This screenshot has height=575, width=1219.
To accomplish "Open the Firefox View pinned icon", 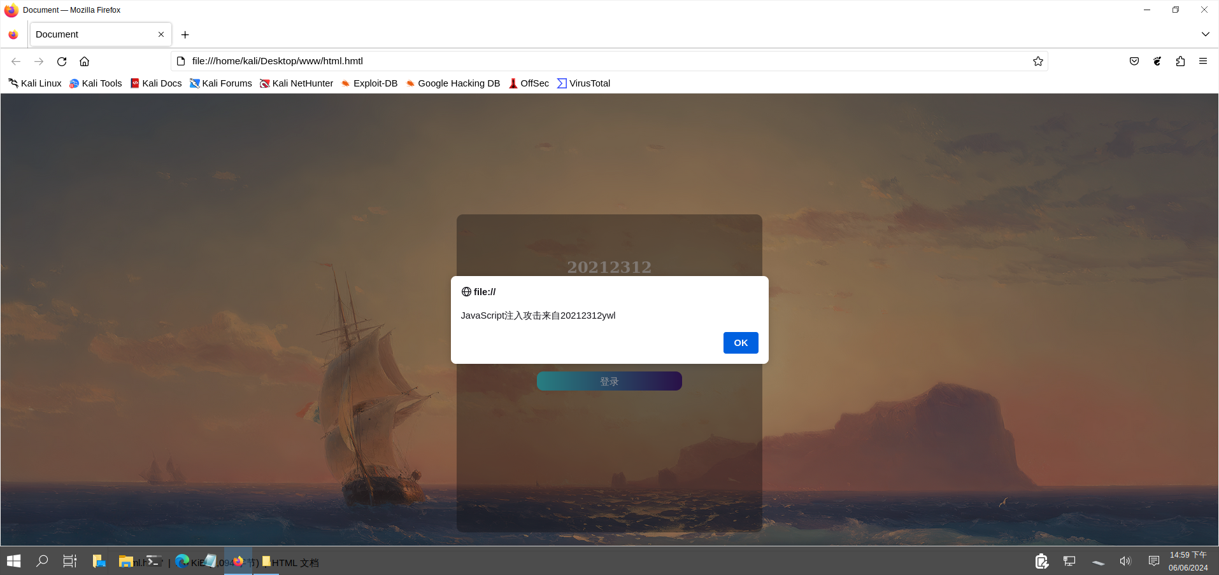I will pyautogui.click(x=13, y=34).
